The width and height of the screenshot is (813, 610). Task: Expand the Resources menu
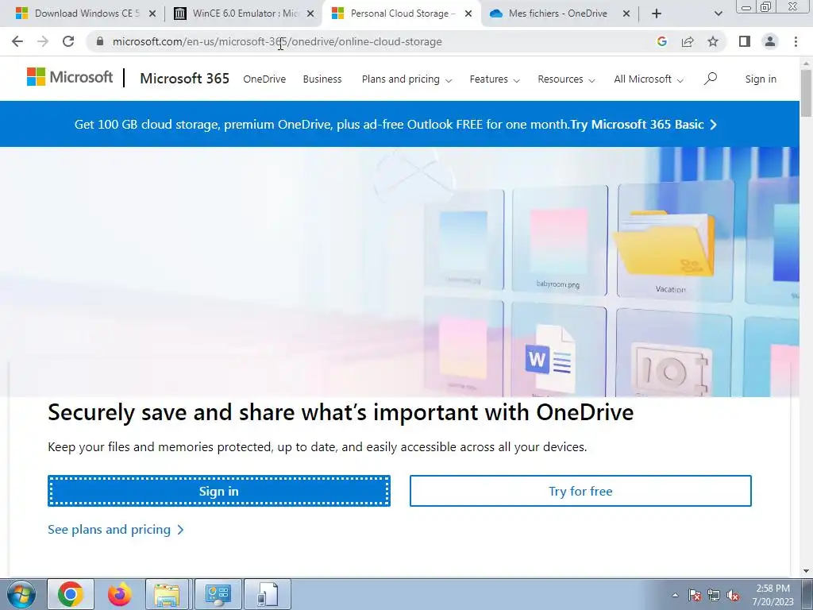coord(566,79)
